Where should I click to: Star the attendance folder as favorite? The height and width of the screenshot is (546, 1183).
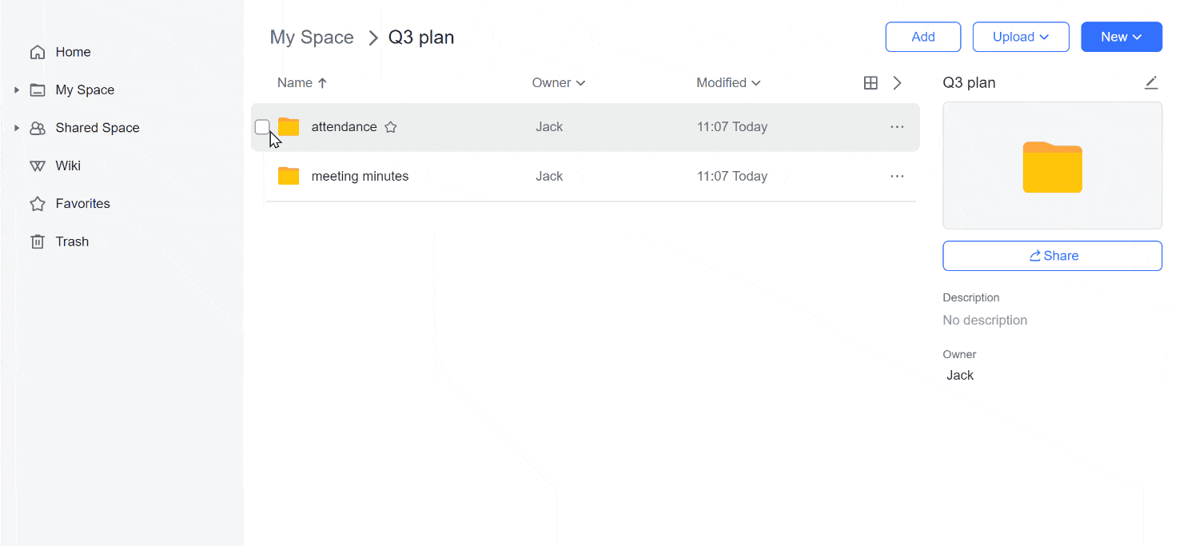[x=391, y=127]
